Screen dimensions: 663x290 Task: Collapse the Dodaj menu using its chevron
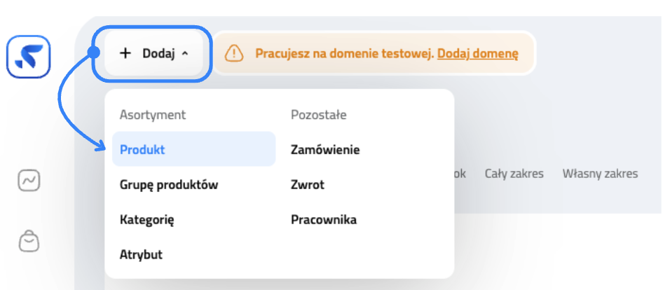pos(185,53)
